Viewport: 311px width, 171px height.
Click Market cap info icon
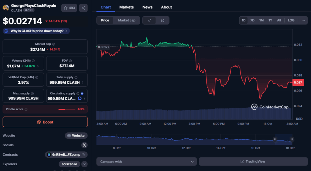(54, 44)
